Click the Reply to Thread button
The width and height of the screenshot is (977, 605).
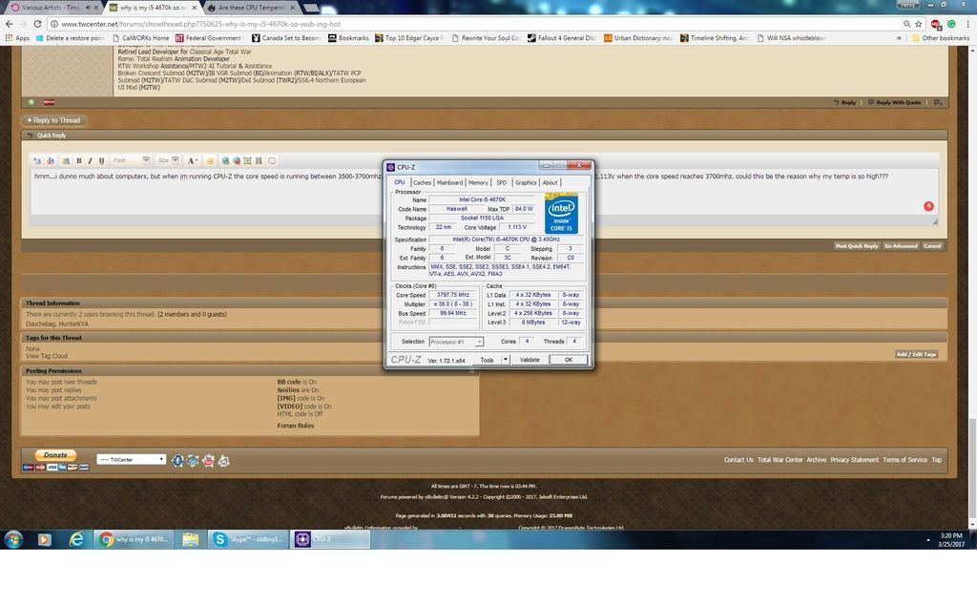[x=54, y=120]
